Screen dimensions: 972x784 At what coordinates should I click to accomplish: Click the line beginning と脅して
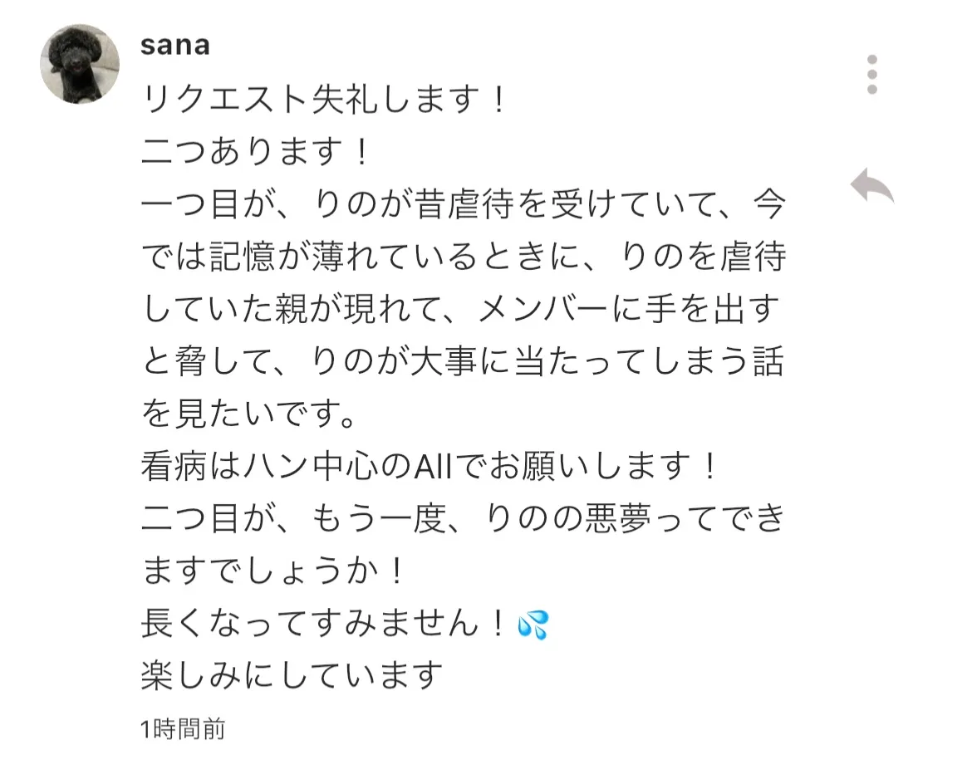point(463,363)
